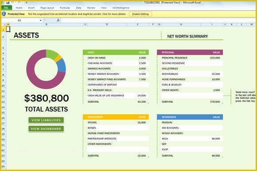The width and height of the screenshot is (257, 171).
Task: Switch to the Review ribbon tab
Action: (x=91, y=8)
